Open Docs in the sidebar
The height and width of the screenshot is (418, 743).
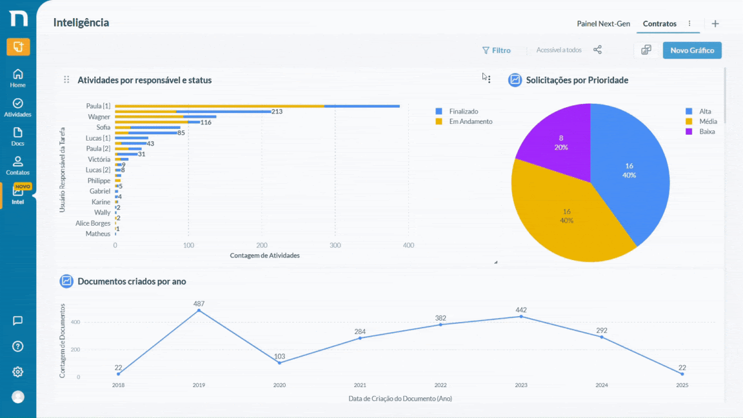coord(18,137)
